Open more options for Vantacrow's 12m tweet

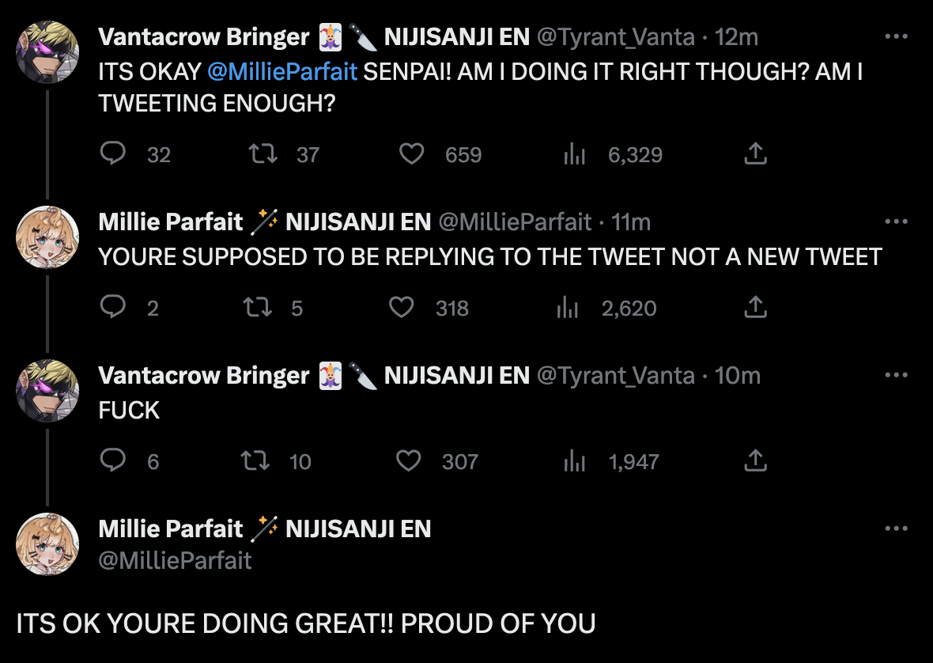point(896,36)
